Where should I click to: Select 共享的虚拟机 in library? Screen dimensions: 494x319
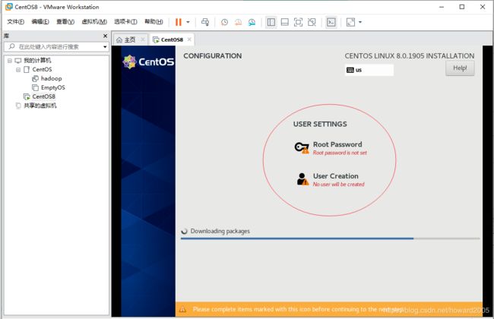click(40, 106)
